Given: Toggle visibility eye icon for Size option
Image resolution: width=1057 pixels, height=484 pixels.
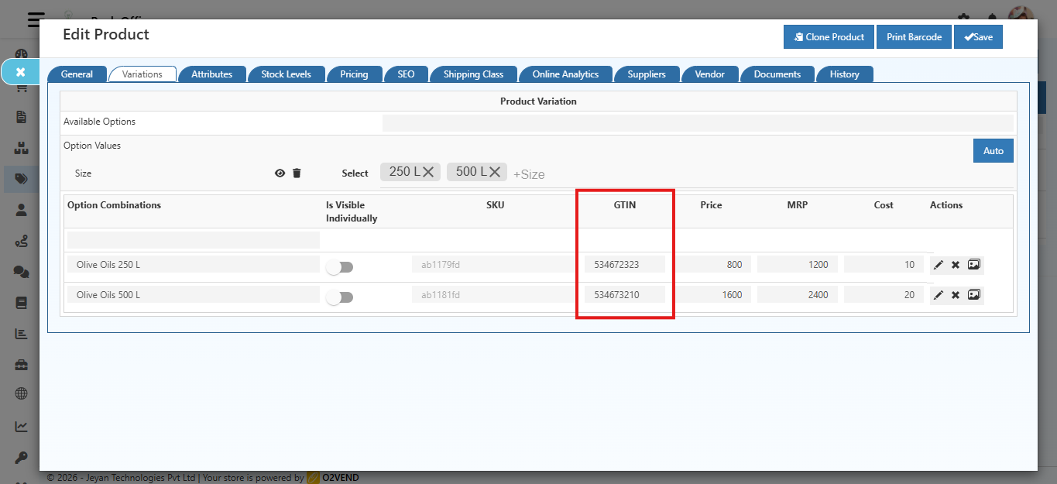Looking at the screenshot, I should (280, 173).
